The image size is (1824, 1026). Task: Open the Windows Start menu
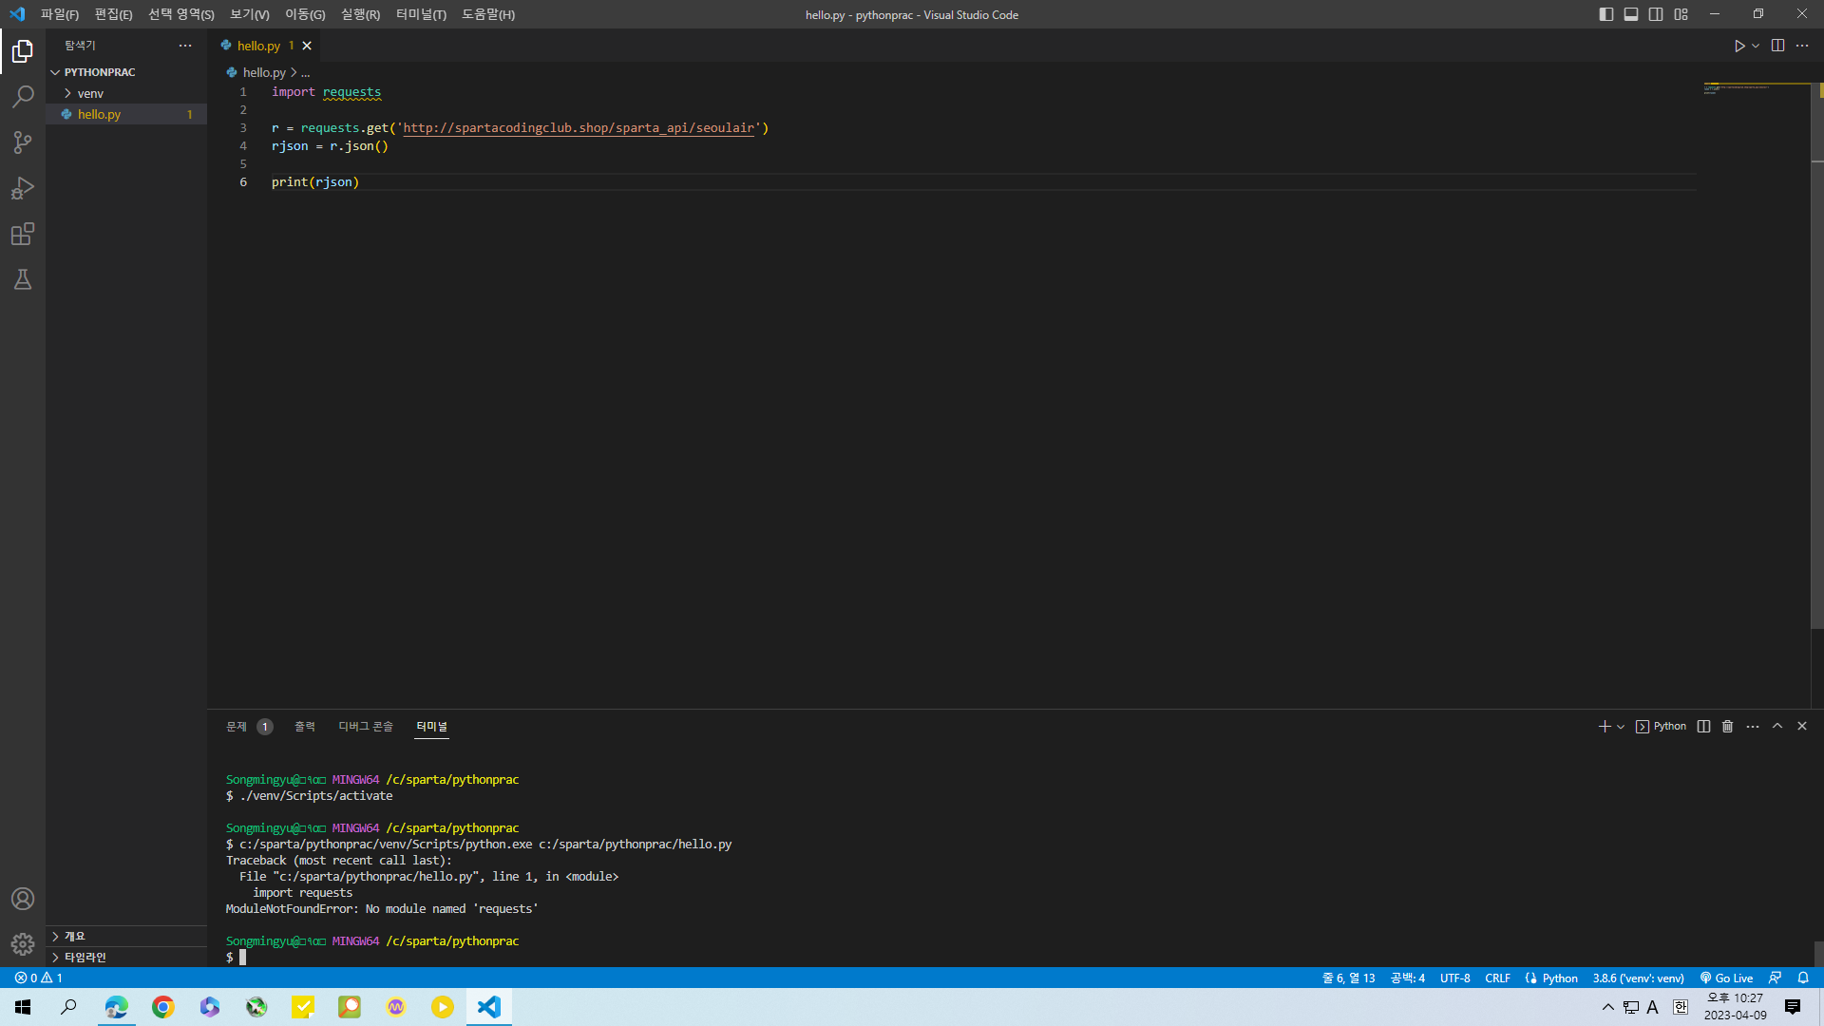pyautogui.click(x=23, y=1007)
